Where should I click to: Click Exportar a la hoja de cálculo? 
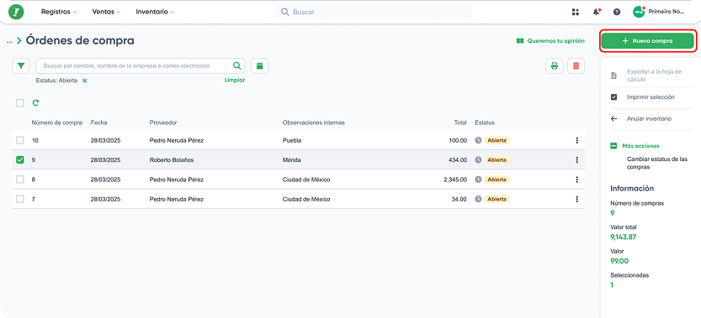point(654,76)
